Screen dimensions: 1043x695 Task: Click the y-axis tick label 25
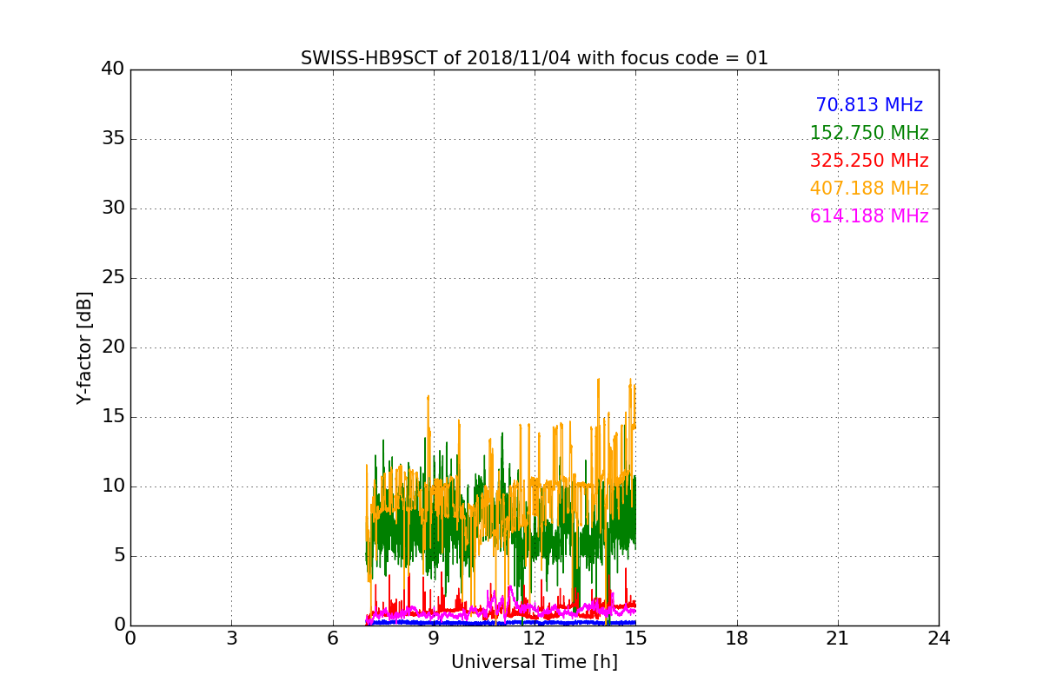[113, 278]
